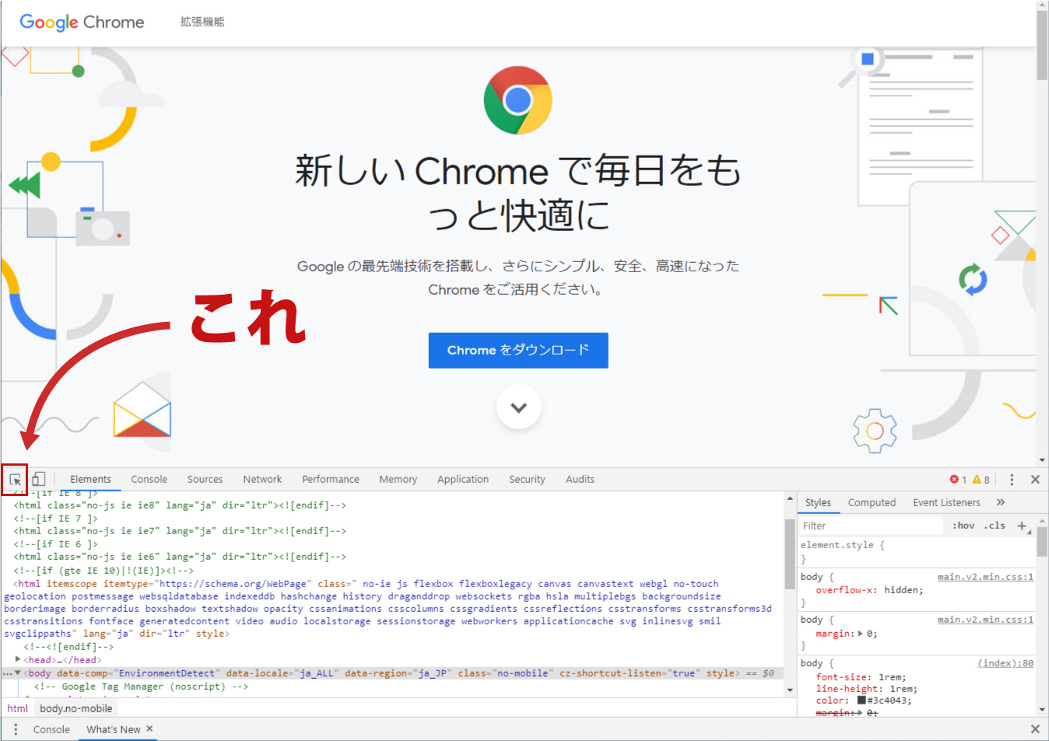Close the DevTools panel
Viewport: 1049px width, 741px height.
click(x=1035, y=480)
